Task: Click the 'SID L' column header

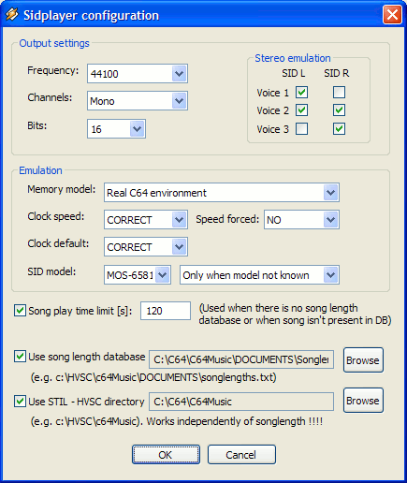Action: pos(293,73)
